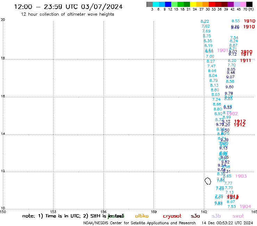
Task: Click the '70 (ft)' scale label
Action: pyautogui.click(x=248, y=9)
